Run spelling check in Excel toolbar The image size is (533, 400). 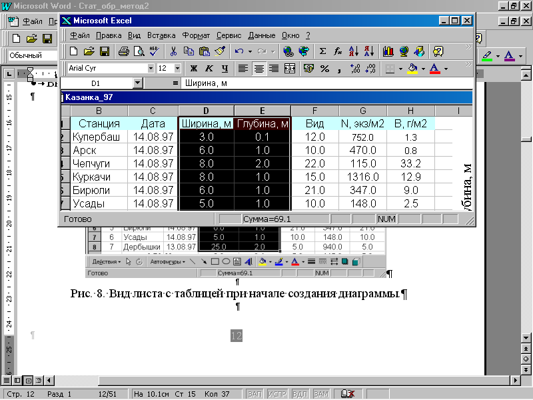pos(155,51)
